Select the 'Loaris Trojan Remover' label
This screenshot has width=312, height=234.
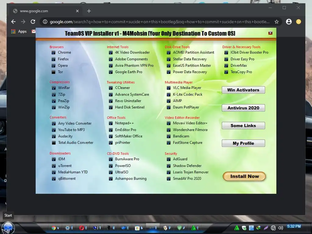click(191, 172)
